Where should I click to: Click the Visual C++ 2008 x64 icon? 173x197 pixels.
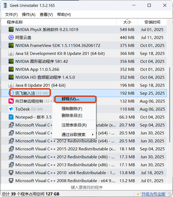11,181
